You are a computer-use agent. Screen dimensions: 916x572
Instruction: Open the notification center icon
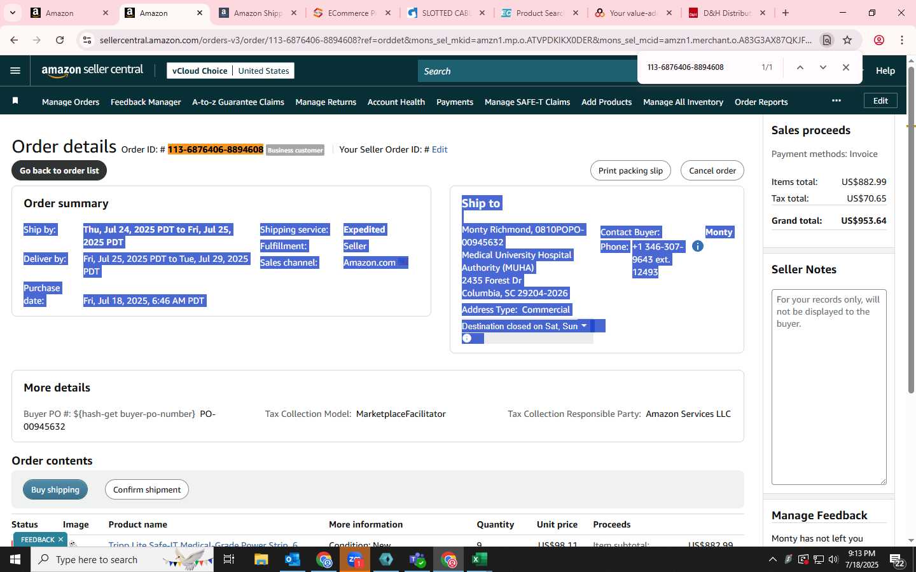coord(898,560)
